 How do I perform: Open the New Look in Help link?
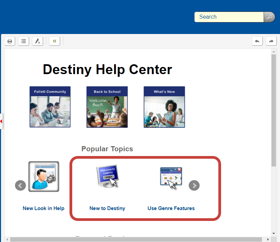tap(44, 208)
